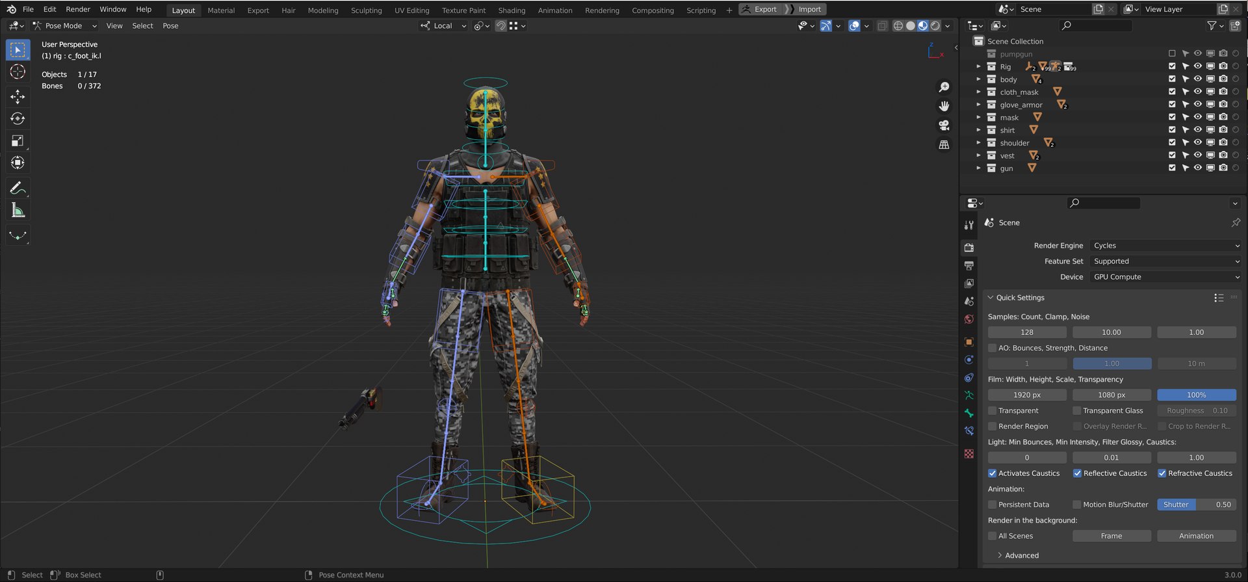Click the zoom view magnifier icon

click(944, 87)
